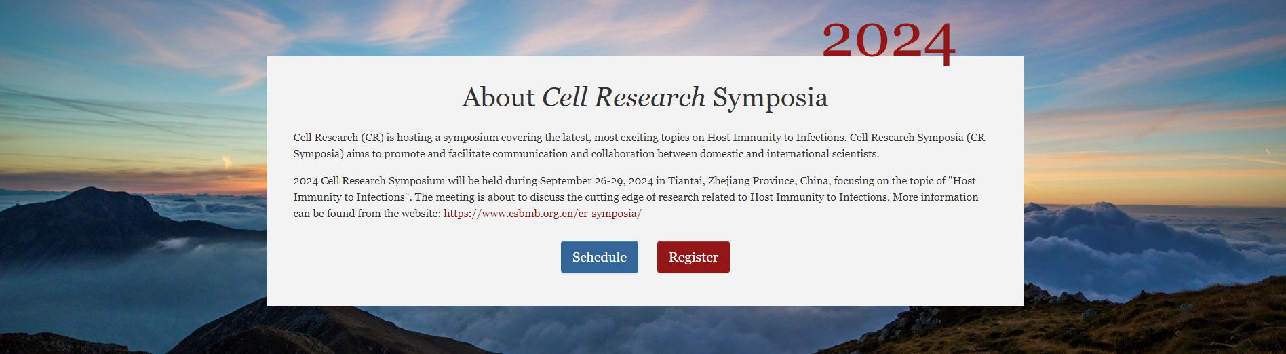Click the glowing sun on the left horizon
Image resolution: width=1286 pixels, height=354 pixels.
[x=227, y=162]
